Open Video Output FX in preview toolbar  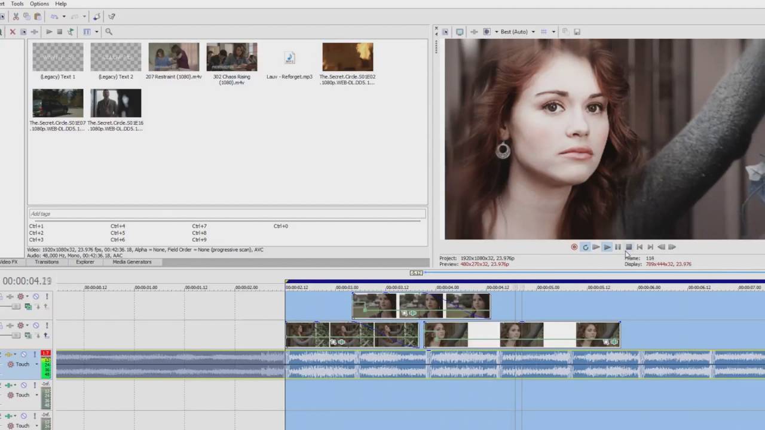click(x=474, y=32)
